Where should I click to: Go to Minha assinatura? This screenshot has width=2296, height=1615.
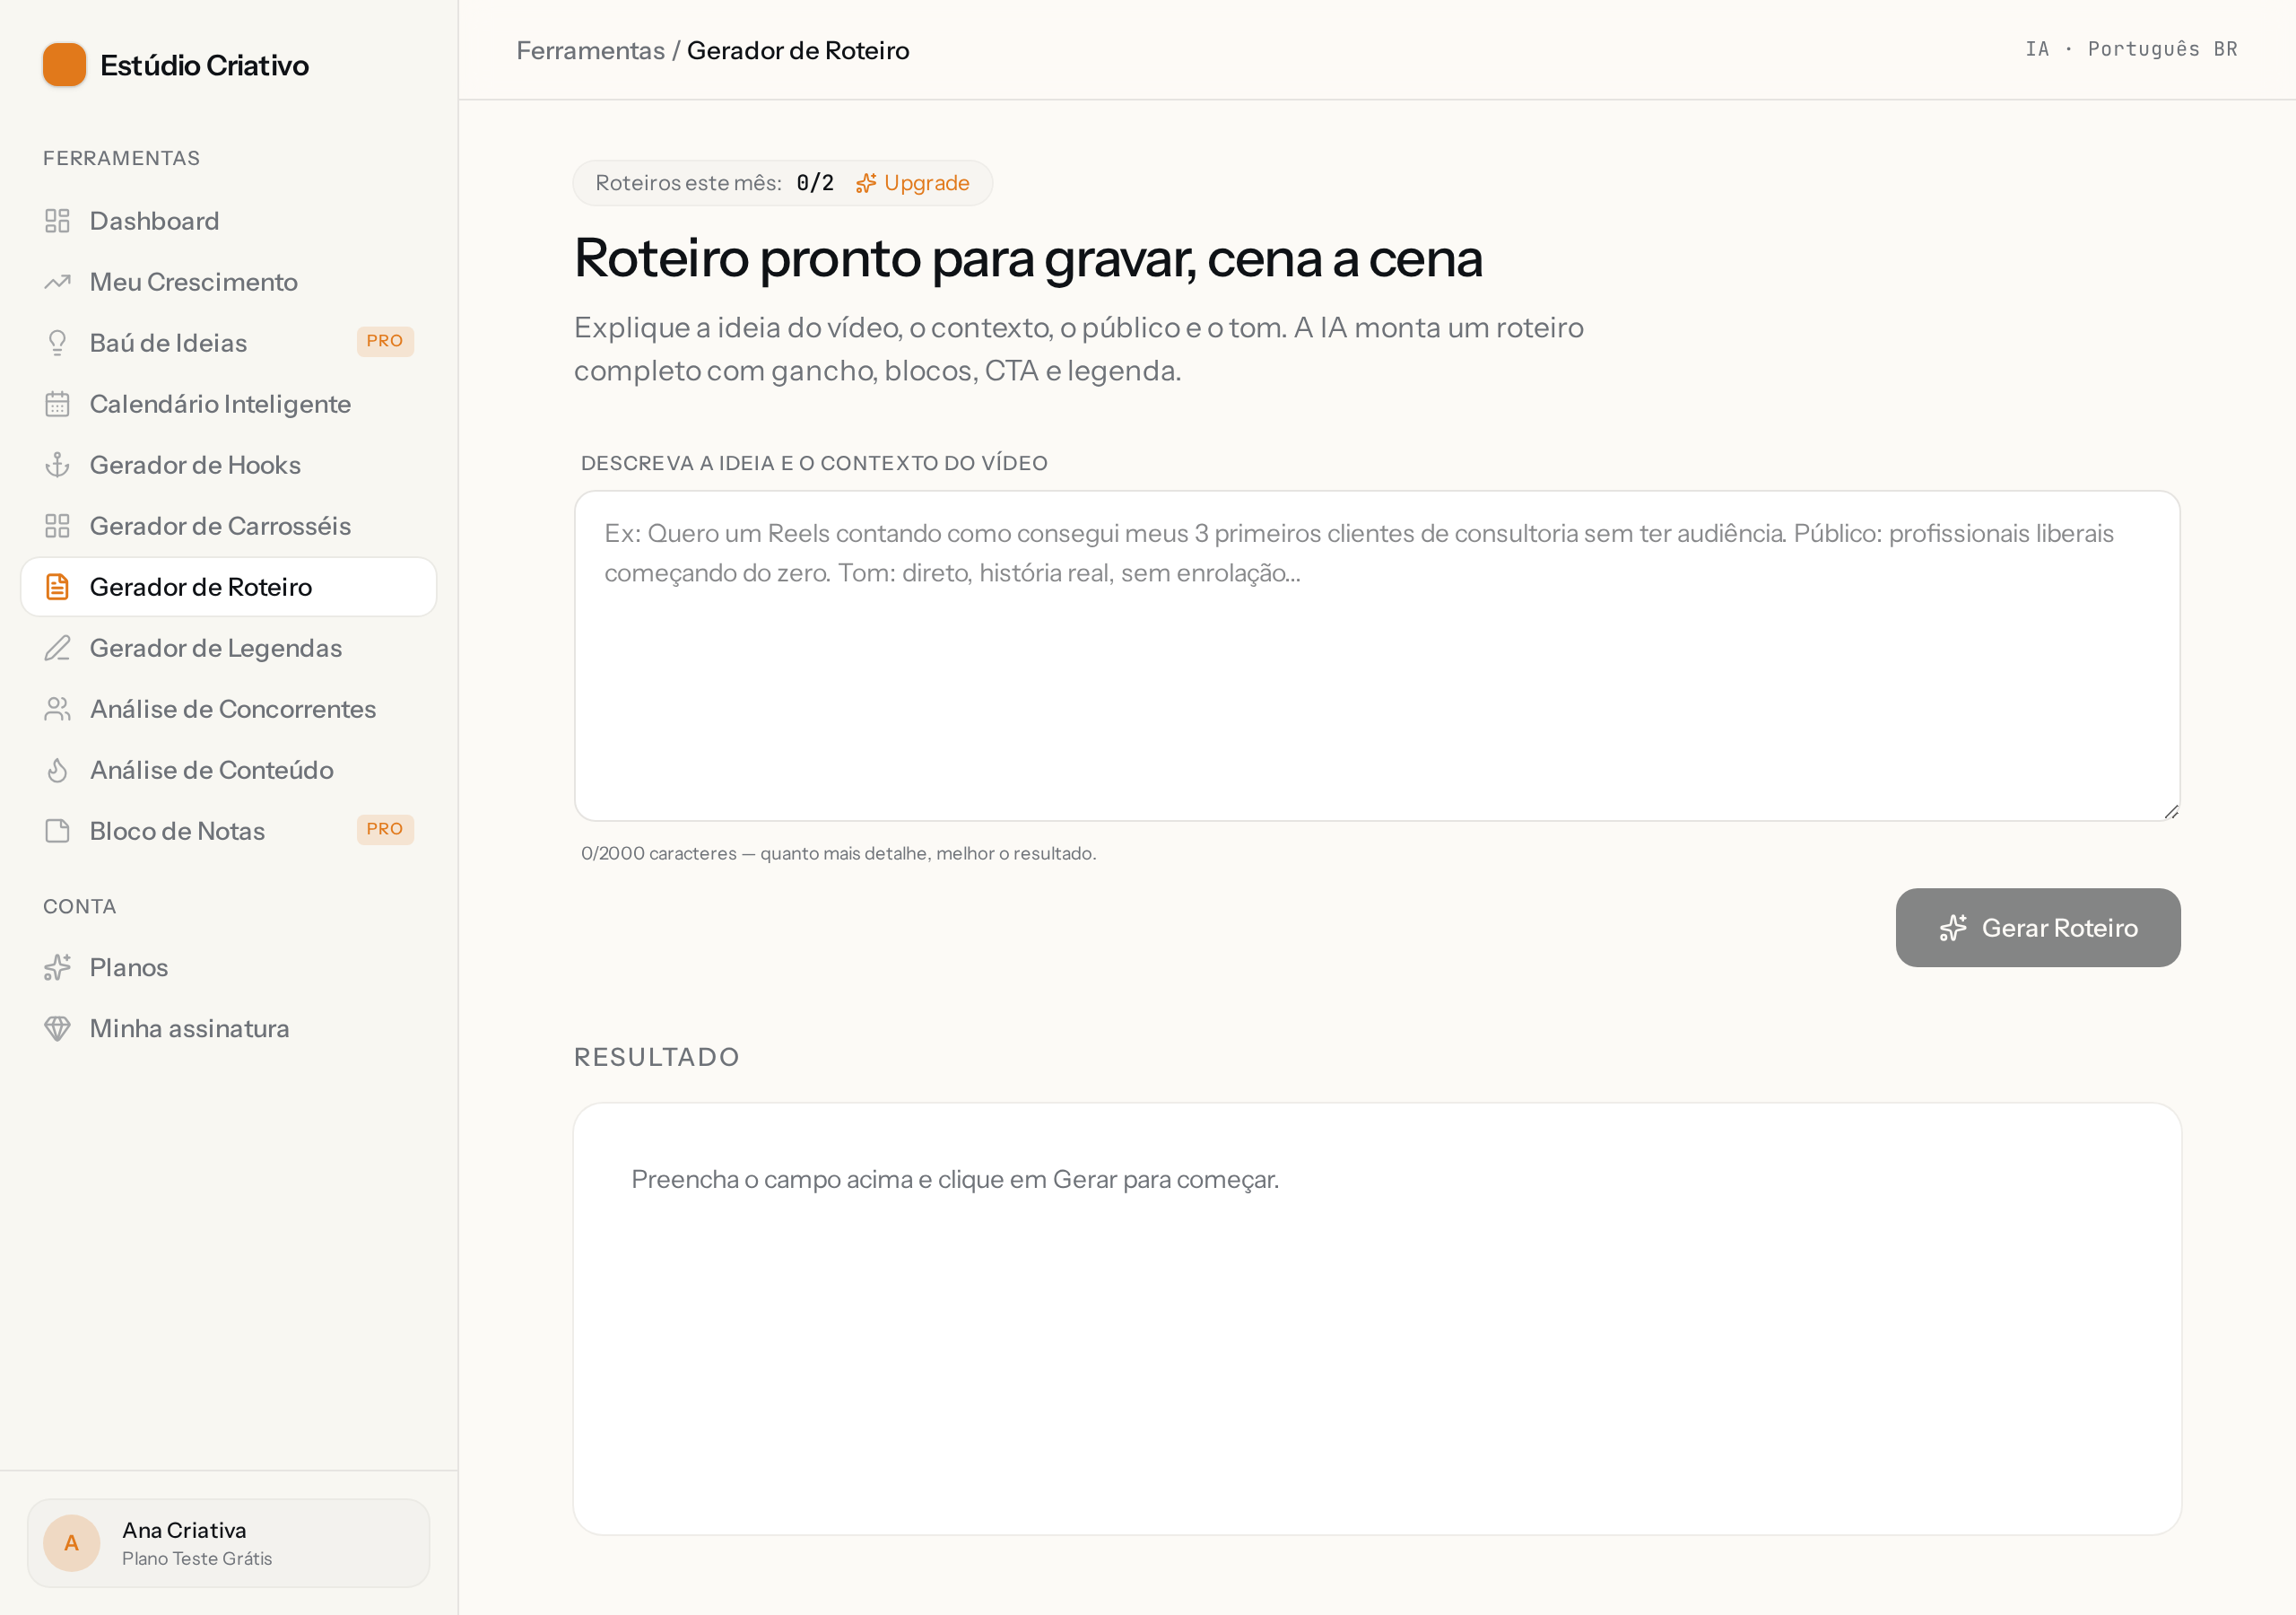coord(229,1028)
